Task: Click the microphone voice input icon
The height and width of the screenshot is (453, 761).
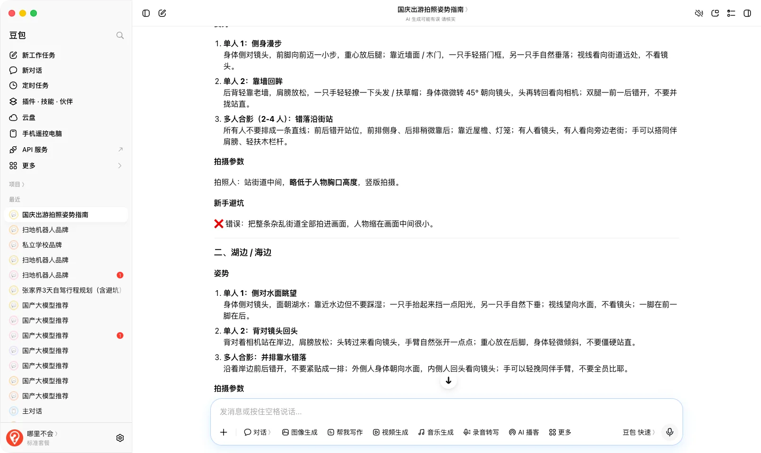Action: tap(670, 432)
